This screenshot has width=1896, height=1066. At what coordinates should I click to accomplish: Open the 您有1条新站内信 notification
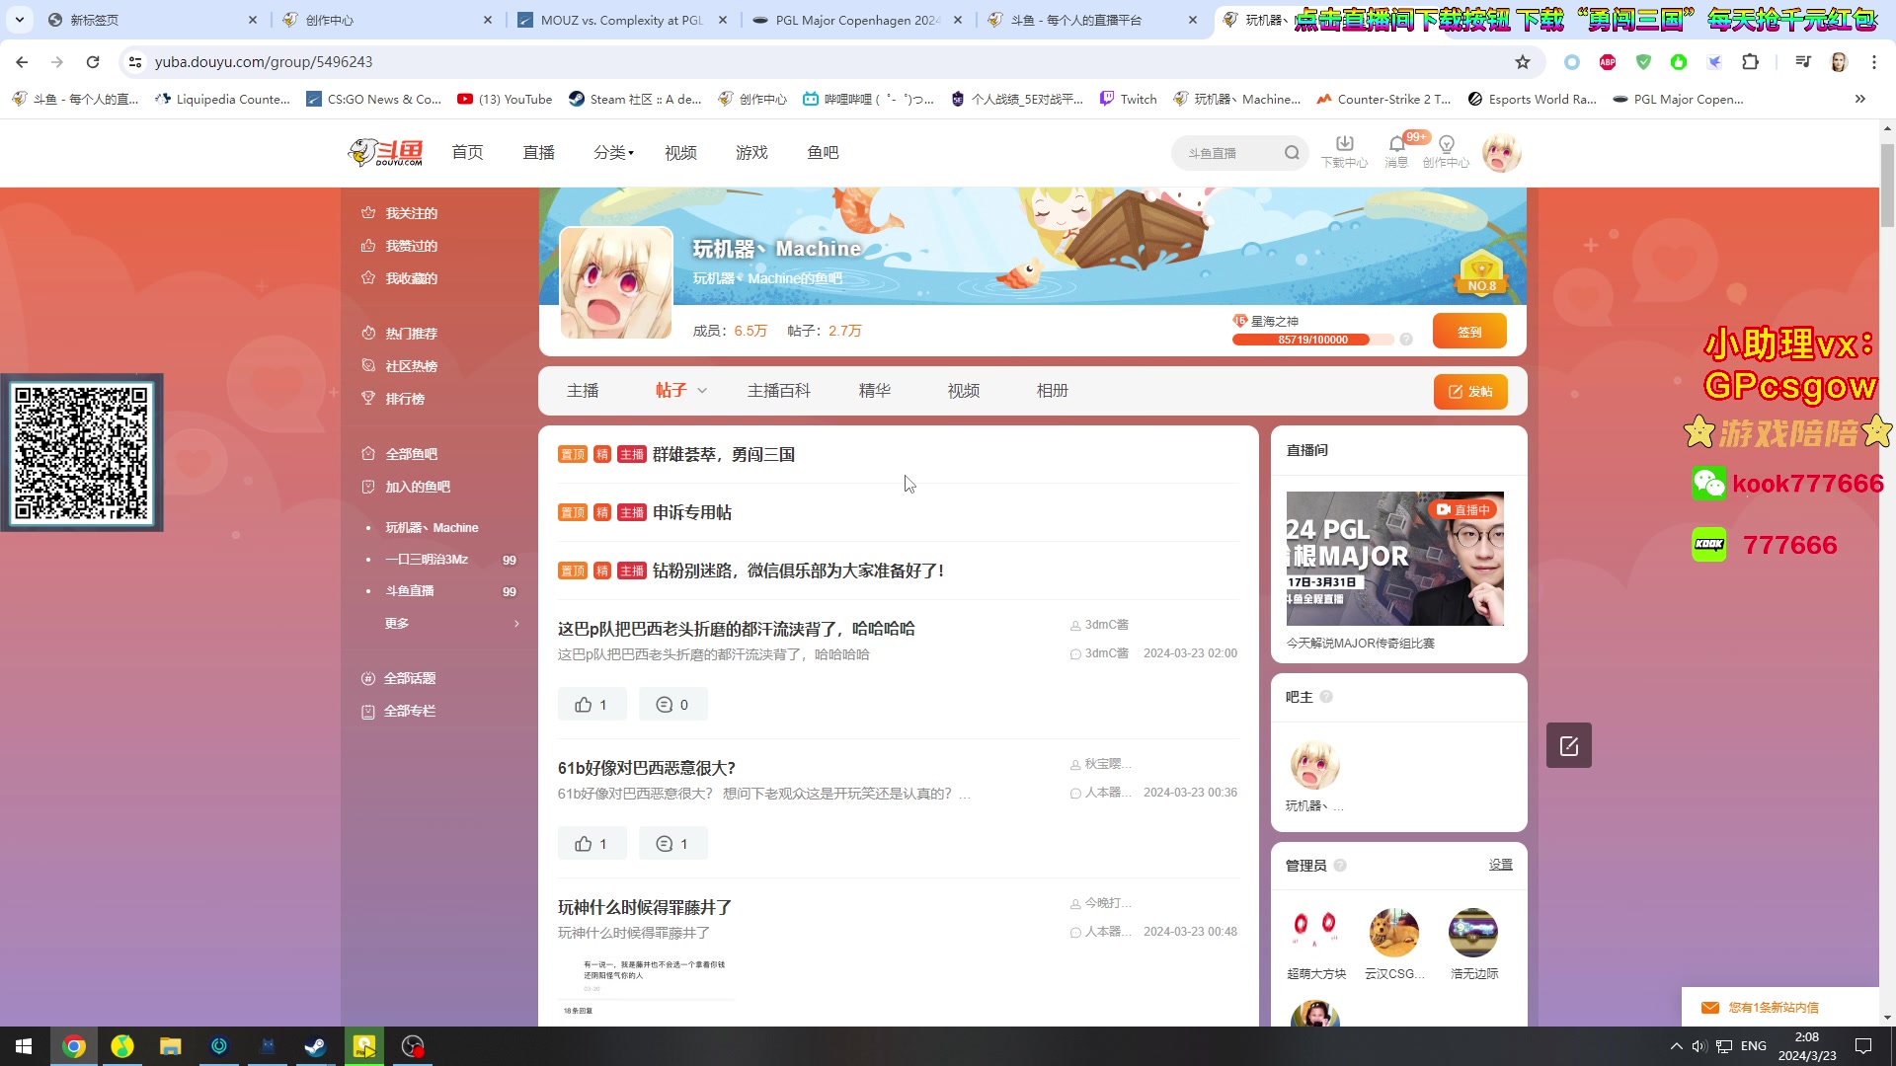1773,1008
